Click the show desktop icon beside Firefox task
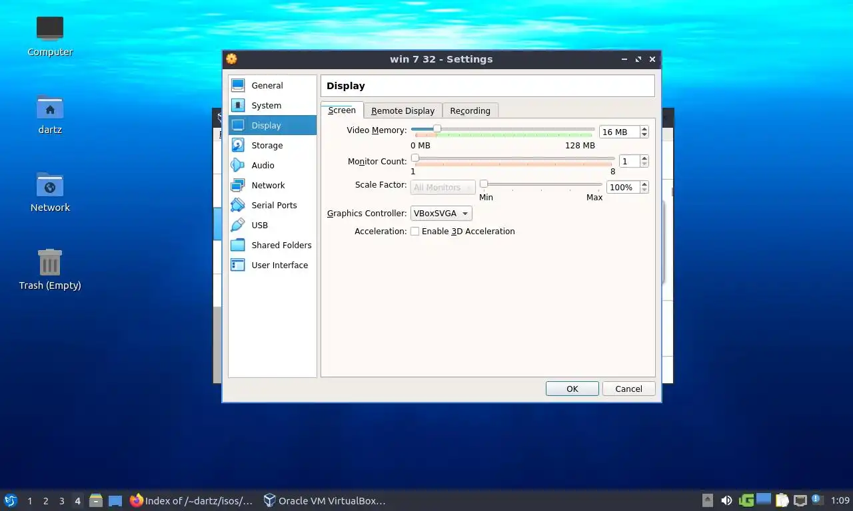 point(115,500)
